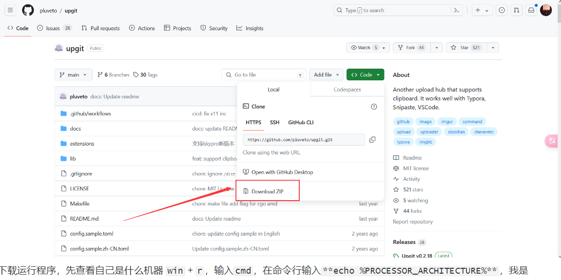
Task: Select the Local tab in the clone panel
Action: [274, 90]
